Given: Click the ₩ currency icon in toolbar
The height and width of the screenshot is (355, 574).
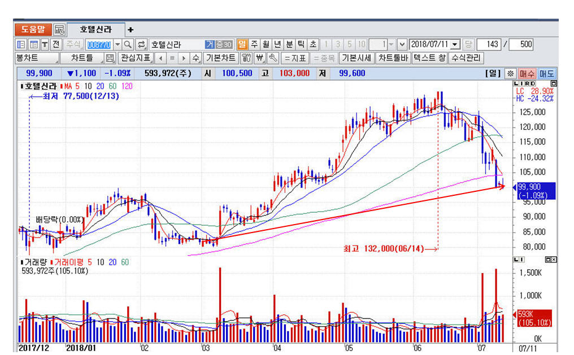Looking at the screenshot, I should tap(260, 58).
